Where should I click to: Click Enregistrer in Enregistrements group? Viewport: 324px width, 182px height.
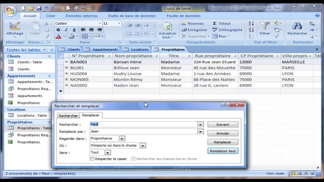[x=194, y=30]
